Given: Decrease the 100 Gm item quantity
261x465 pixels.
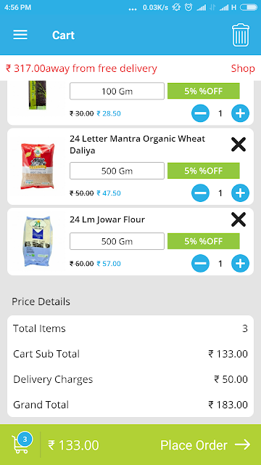Looking at the screenshot, I should [x=200, y=113].
